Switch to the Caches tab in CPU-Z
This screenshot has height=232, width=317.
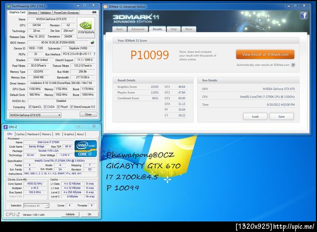pyautogui.click(x=20, y=134)
